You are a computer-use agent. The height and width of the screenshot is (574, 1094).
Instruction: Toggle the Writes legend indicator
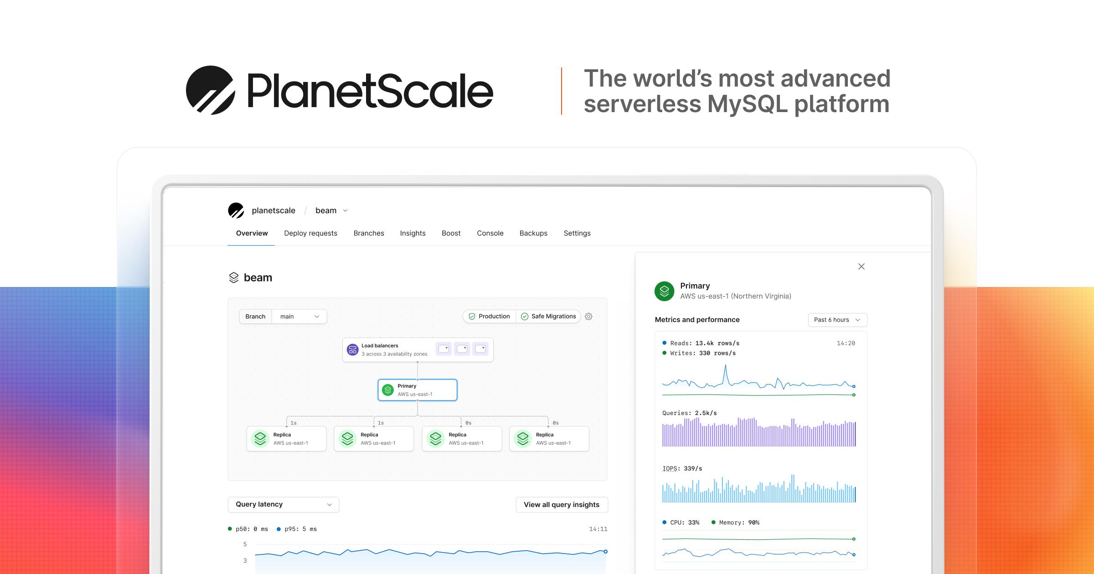pyautogui.click(x=664, y=353)
